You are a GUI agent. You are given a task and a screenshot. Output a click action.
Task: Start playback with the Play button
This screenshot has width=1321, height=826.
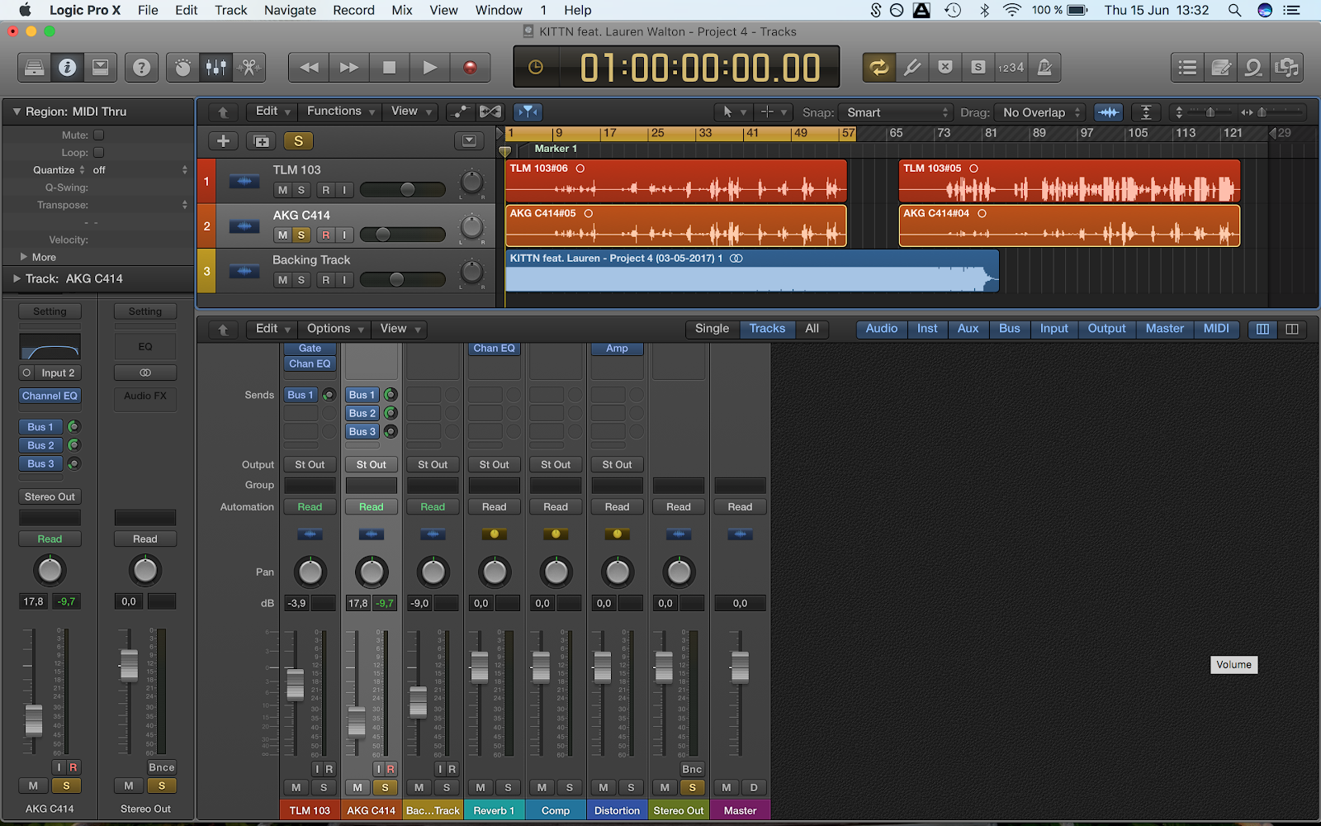430,68
